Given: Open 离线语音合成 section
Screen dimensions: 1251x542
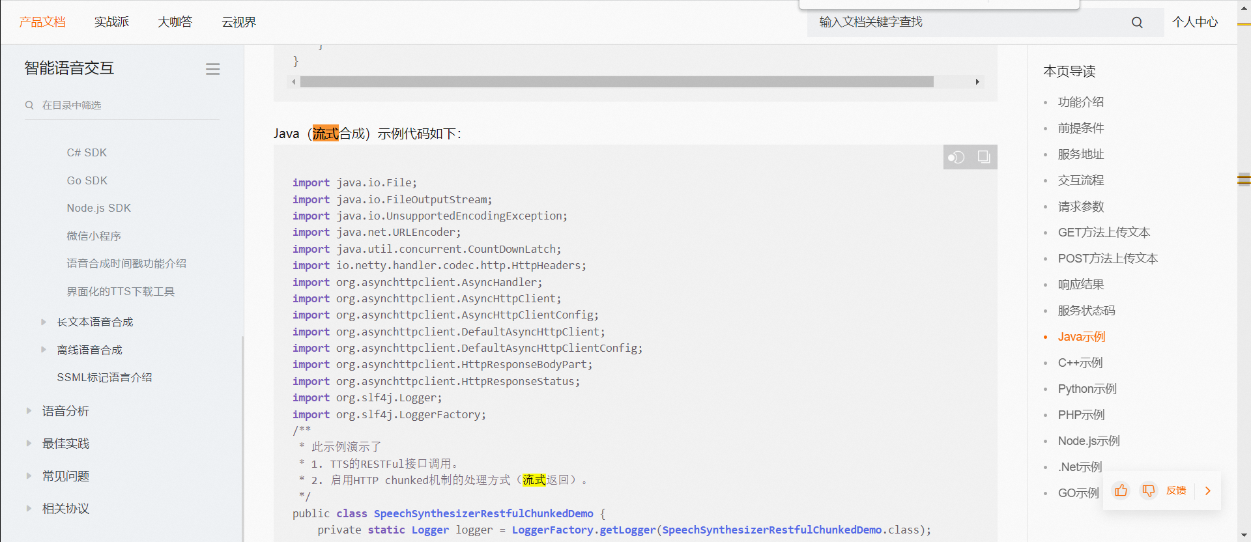Looking at the screenshot, I should tap(90, 350).
